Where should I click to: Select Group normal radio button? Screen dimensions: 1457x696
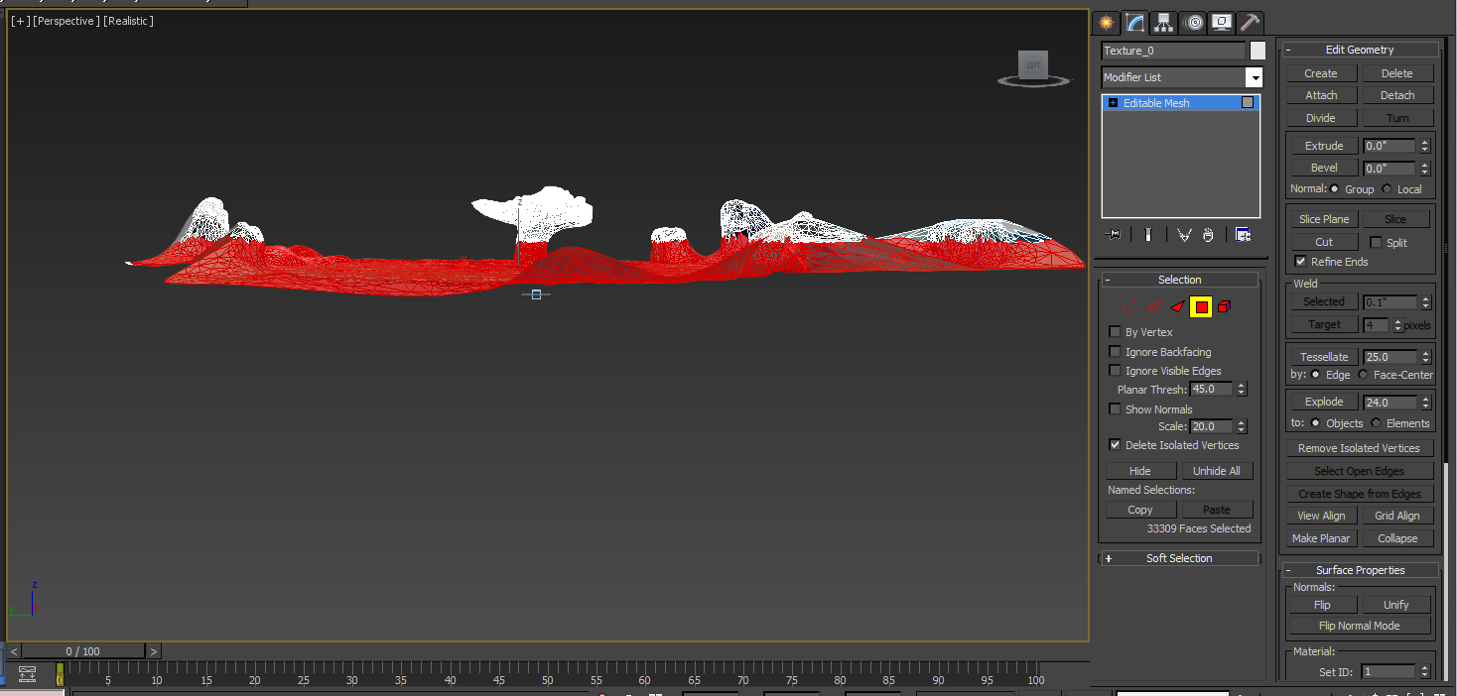[1334, 189]
